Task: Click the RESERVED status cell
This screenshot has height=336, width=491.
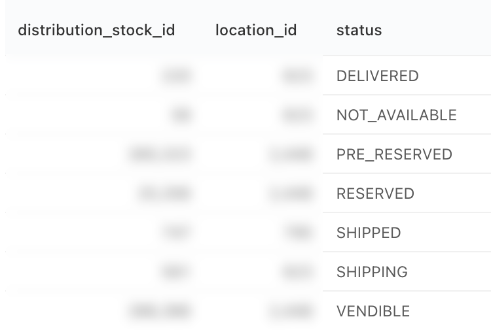Action: (x=375, y=193)
